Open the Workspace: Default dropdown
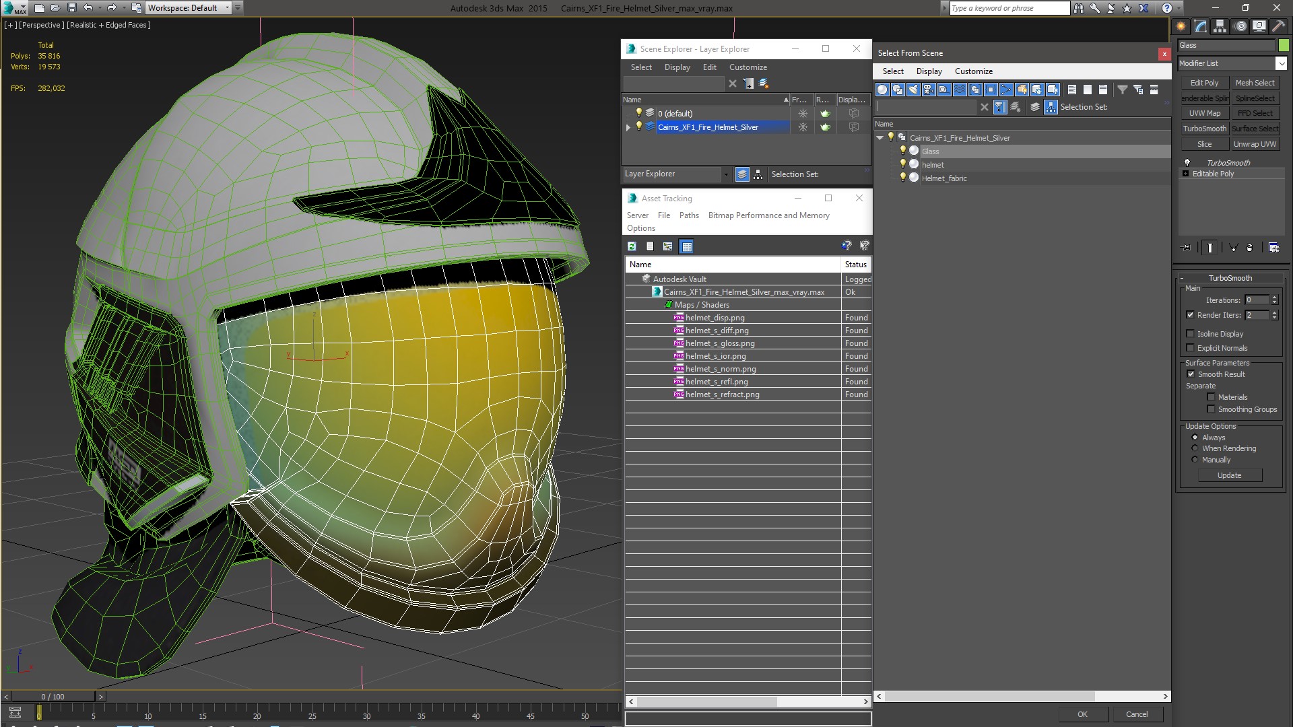The width and height of the screenshot is (1293, 727). 188,8
